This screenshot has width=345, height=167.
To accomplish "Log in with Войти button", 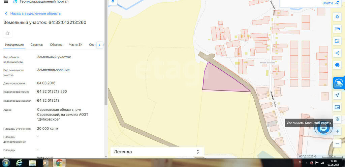I will pos(331,3).
